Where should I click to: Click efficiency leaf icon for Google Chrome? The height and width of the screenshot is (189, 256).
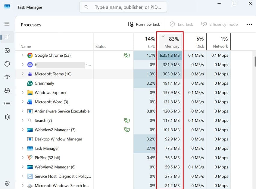127,55
